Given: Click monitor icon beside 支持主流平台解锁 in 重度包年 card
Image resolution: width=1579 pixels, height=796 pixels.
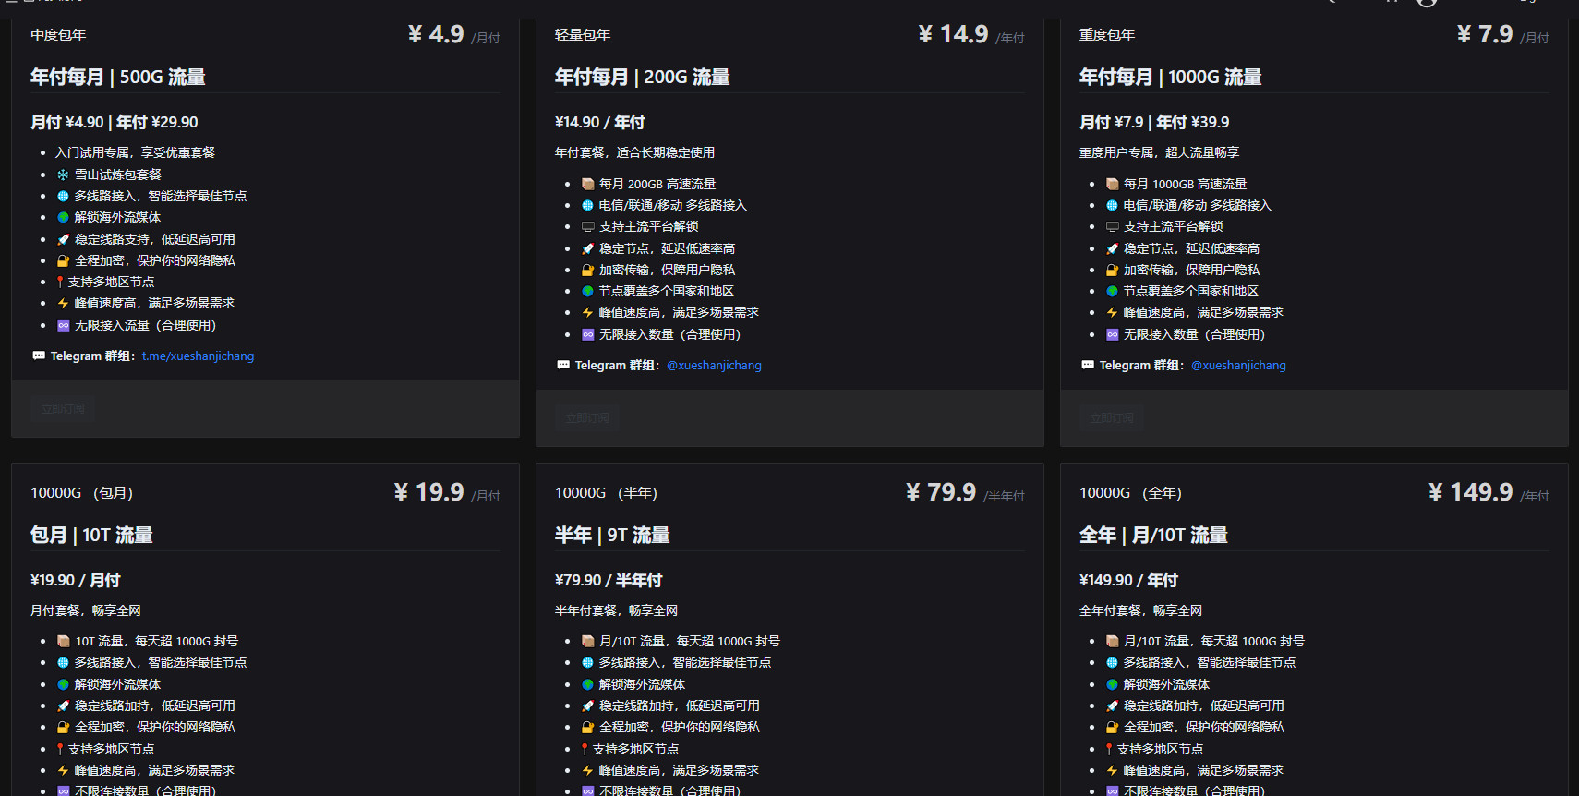Looking at the screenshot, I should (x=1112, y=226).
